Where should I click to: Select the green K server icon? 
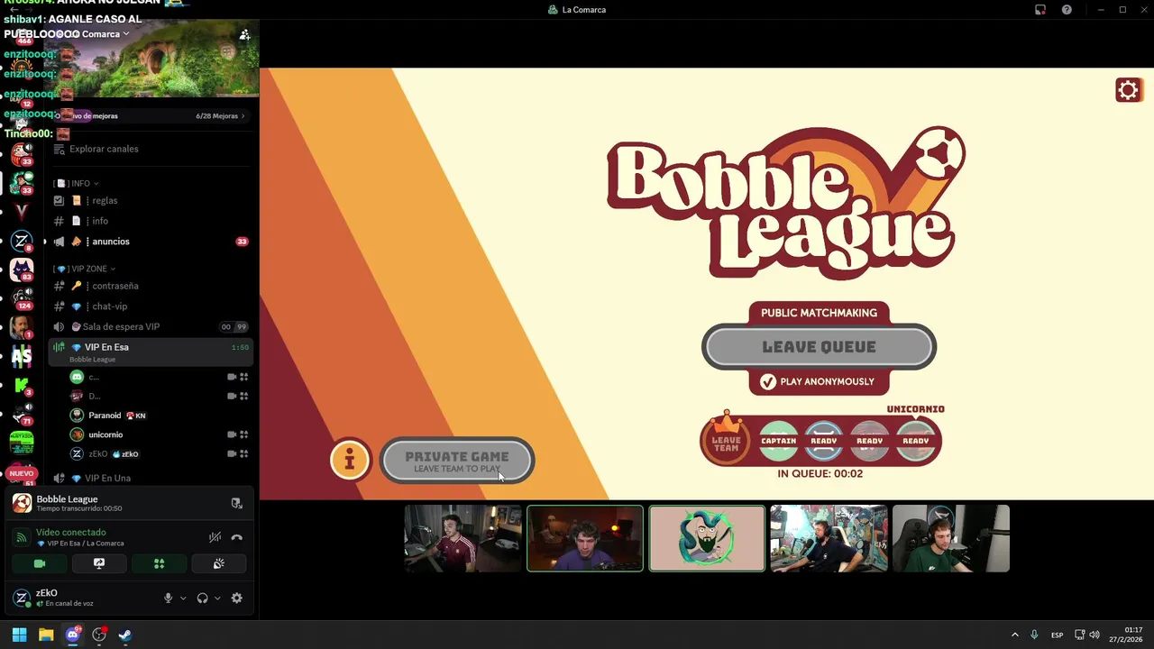pyautogui.click(x=22, y=385)
